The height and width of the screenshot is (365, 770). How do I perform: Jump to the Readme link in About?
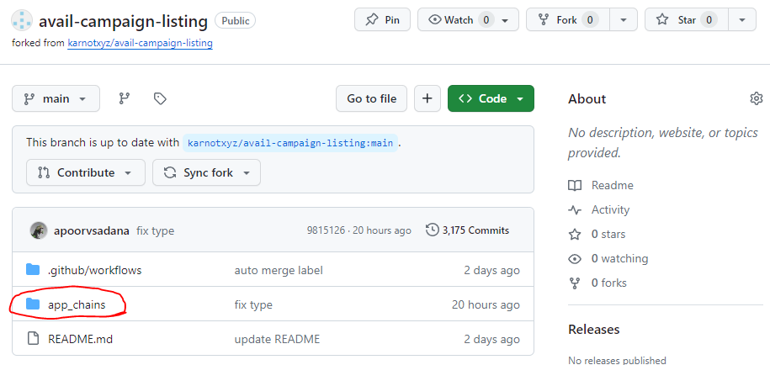(601, 185)
